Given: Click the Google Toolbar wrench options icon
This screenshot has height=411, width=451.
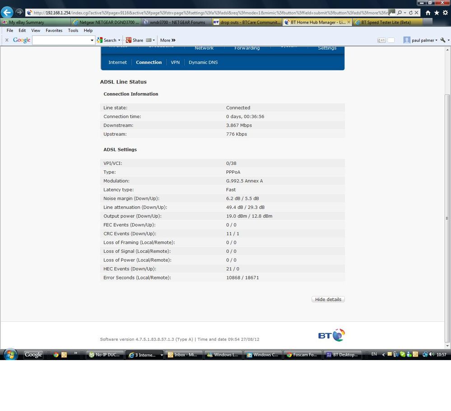Looking at the screenshot, I should (x=443, y=40).
